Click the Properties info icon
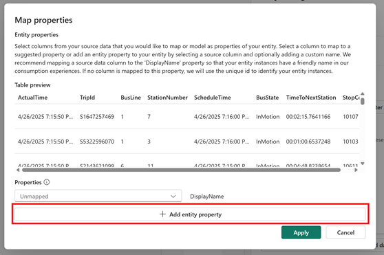Image resolution: width=384 pixels, height=255 pixels. (x=47, y=182)
